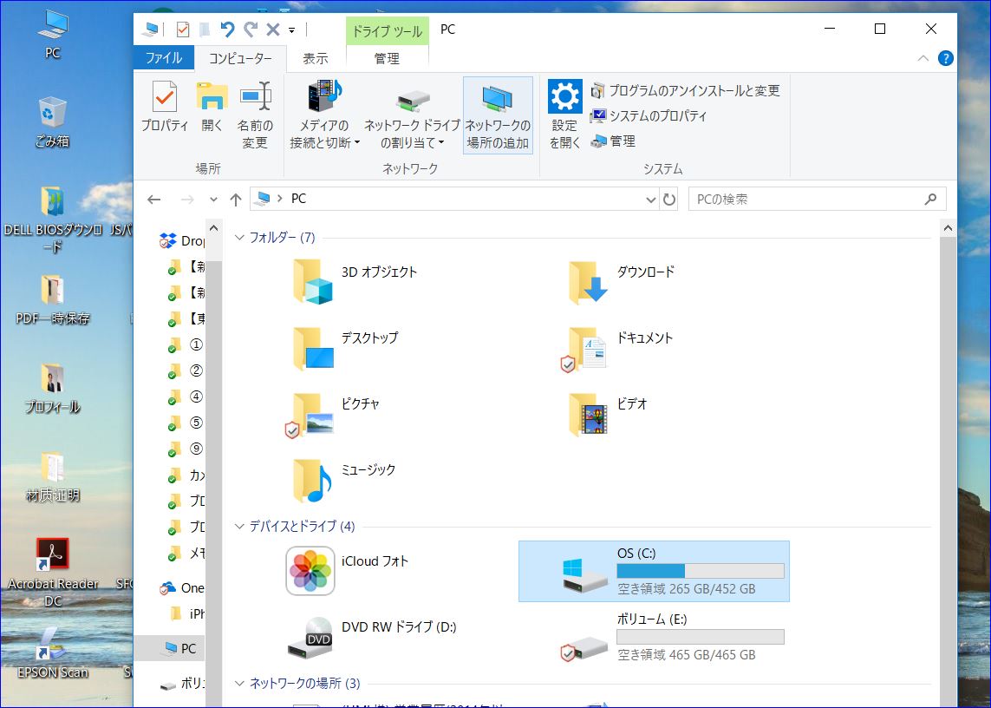Image resolution: width=991 pixels, height=708 pixels.
Task: Click システムのプロパティ in ribbon
Action: click(649, 115)
